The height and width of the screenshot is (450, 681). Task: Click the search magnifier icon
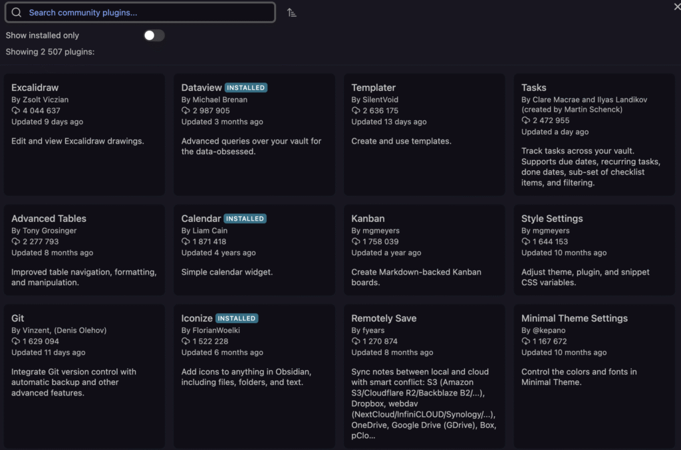point(16,13)
